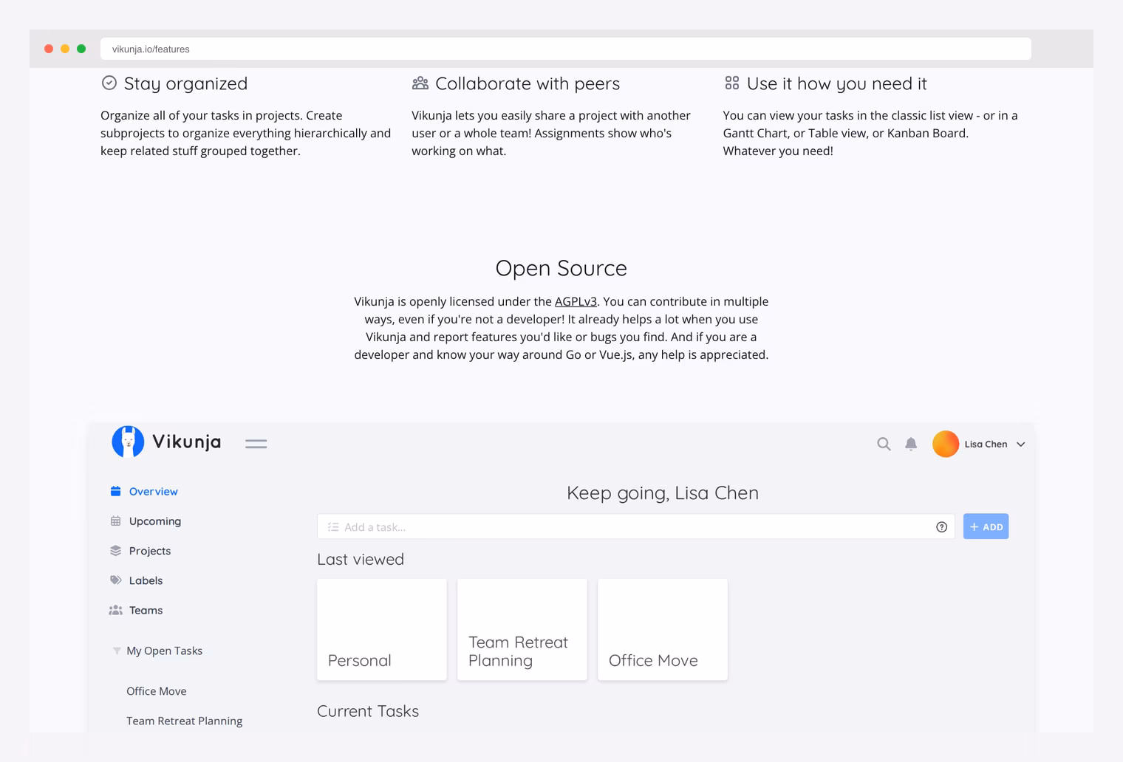Open the Personal project card
The image size is (1123, 762).
point(382,629)
